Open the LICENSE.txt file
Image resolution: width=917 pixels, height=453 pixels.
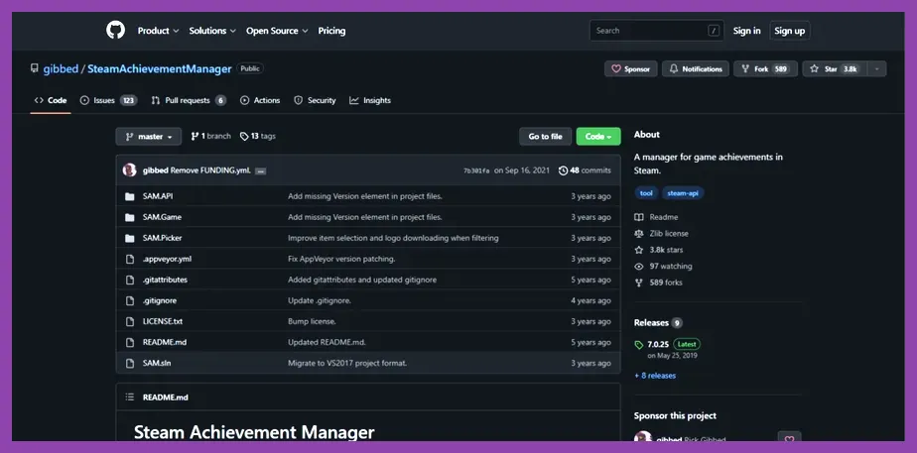163,321
